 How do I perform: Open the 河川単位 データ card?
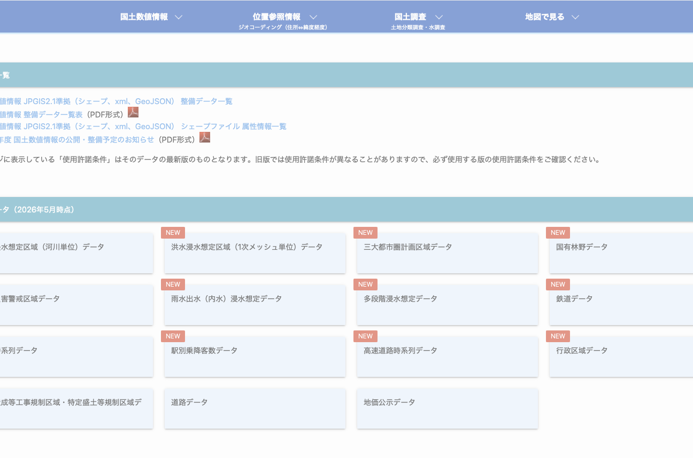76,253
